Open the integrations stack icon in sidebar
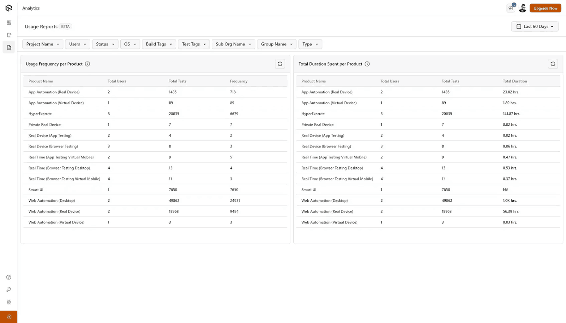The height and width of the screenshot is (323, 566). [8, 302]
